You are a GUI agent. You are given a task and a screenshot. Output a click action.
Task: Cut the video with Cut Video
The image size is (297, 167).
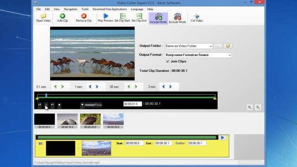pyautogui.click(x=197, y=18)
